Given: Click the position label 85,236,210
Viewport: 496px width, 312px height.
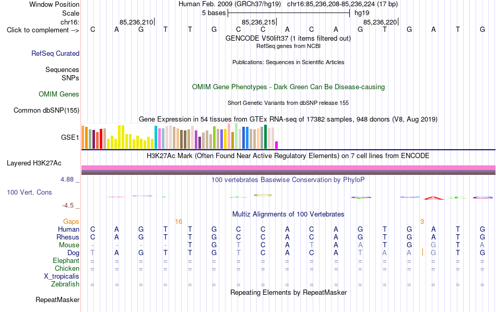Looking at the screenshot, I should [x=136, y=22].
